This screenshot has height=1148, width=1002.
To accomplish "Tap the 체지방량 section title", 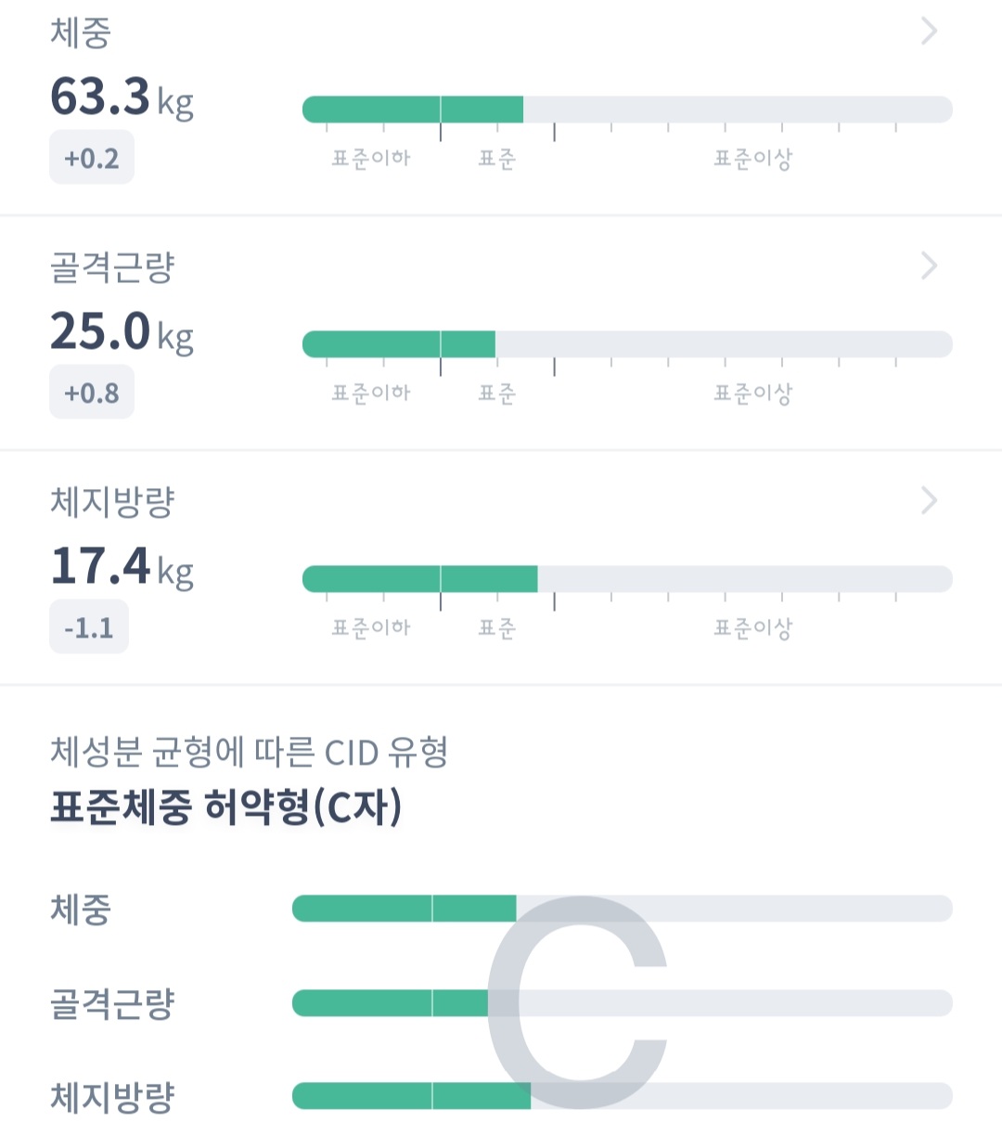I will click(112, 502).
